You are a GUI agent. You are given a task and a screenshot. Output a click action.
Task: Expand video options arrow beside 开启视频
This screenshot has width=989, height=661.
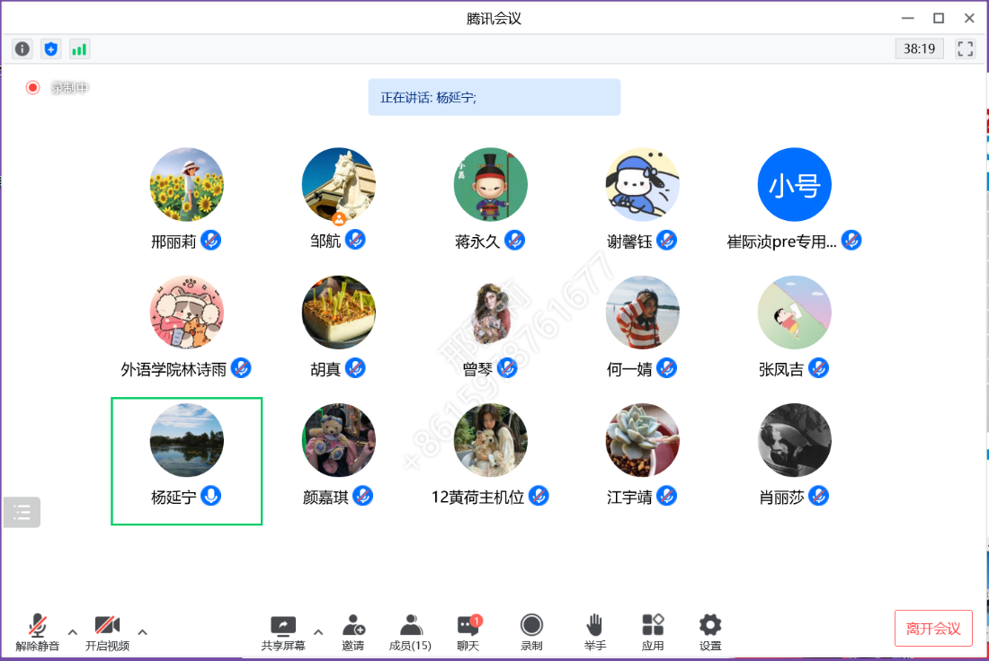142,632
